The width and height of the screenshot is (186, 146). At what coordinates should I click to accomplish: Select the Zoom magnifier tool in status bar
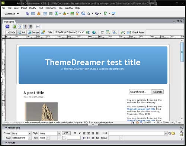(x=141, y=123)
